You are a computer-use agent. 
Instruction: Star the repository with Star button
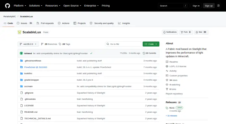(201, 32)
